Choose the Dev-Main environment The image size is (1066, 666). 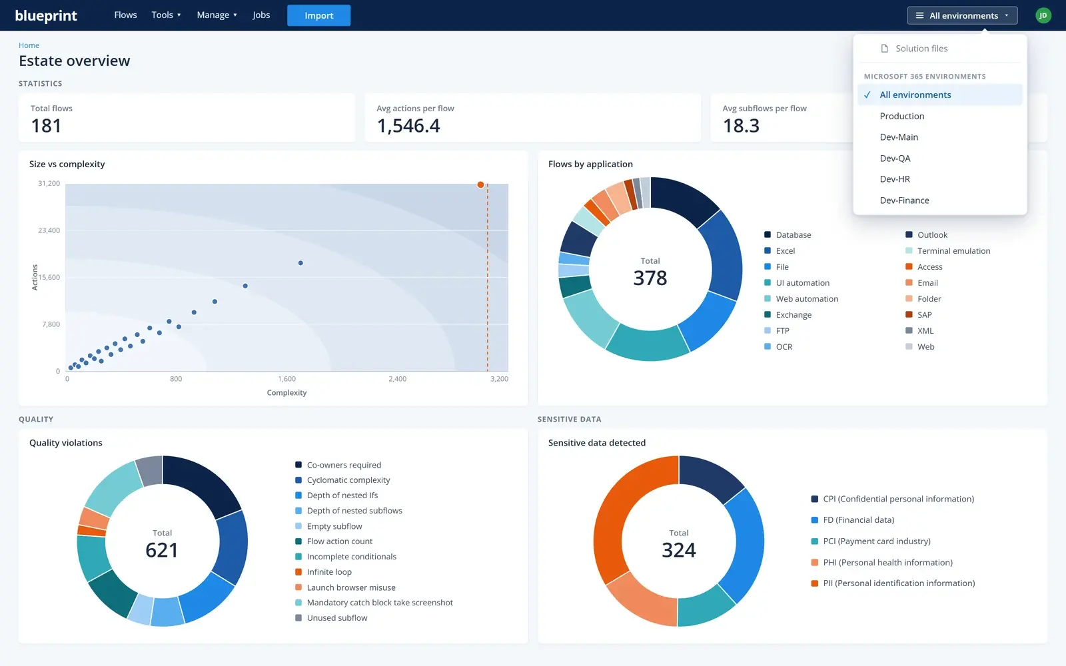click(939, 137)
